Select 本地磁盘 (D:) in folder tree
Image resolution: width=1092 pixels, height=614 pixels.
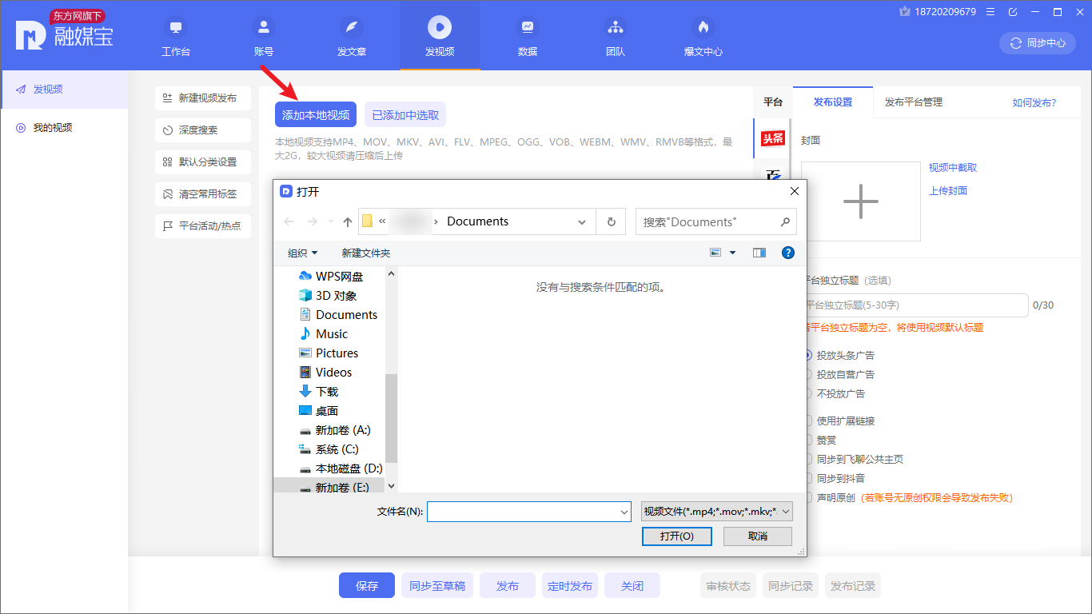click(341, 468)
